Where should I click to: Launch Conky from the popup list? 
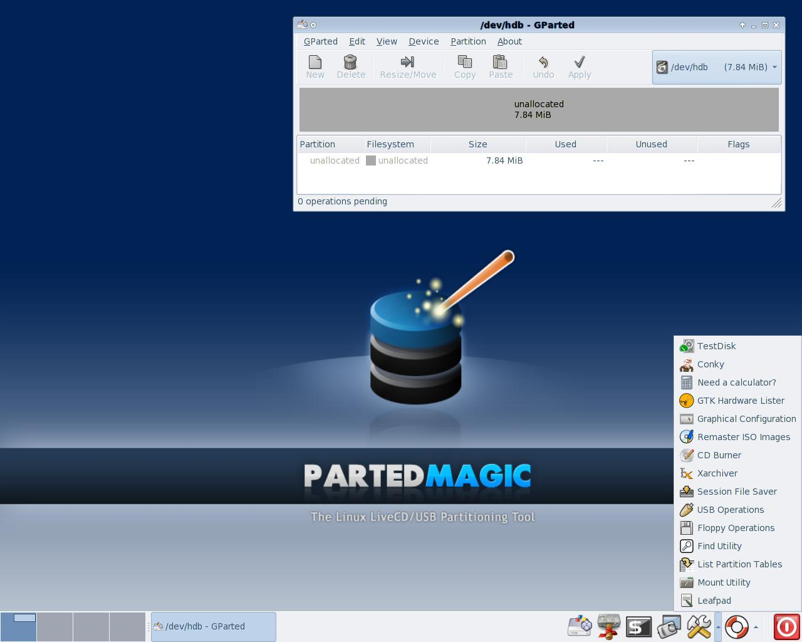coord(737,364)
